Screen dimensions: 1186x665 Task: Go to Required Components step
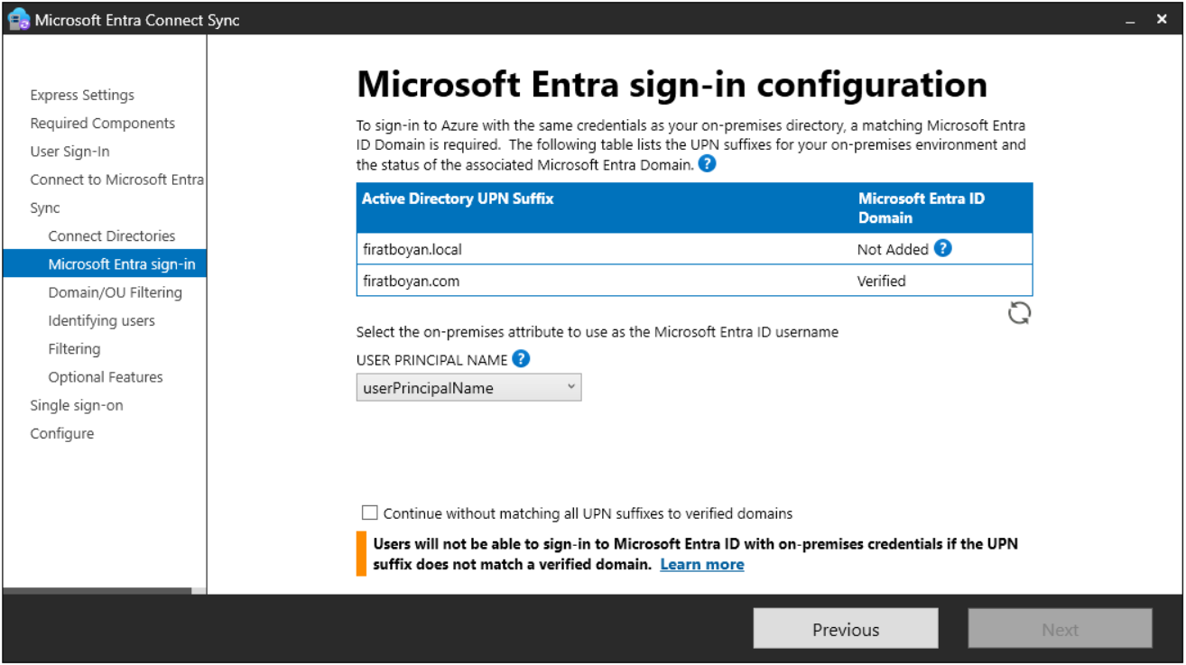tap(103, 123)
